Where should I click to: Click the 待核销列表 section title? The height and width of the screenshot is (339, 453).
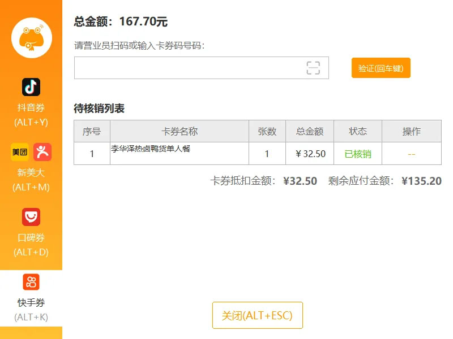point(99,108)
